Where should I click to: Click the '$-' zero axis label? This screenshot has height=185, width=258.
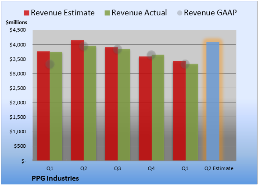pyautogui.click(x=24, y=161)
